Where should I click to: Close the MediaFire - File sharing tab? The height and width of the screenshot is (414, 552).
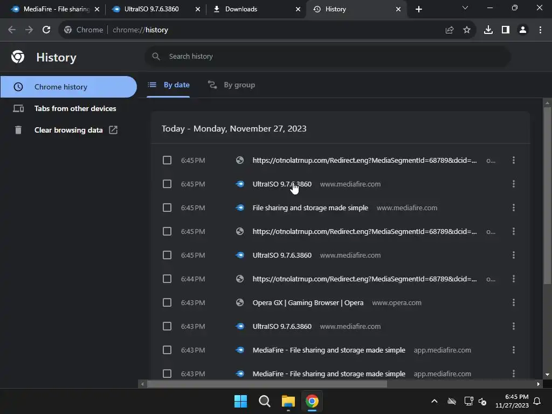point(97,9)
